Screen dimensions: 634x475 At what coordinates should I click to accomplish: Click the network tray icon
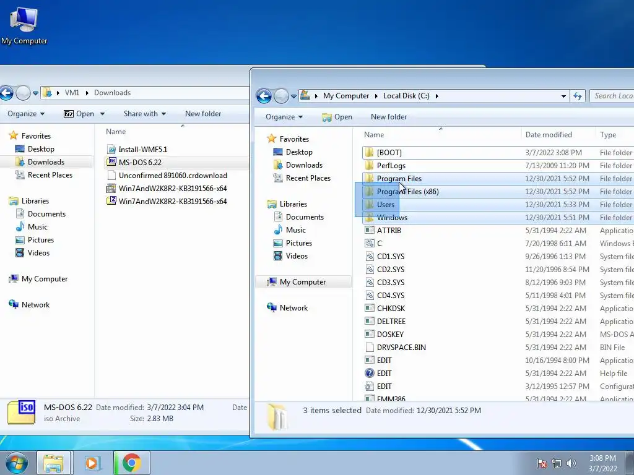(557, 463)
